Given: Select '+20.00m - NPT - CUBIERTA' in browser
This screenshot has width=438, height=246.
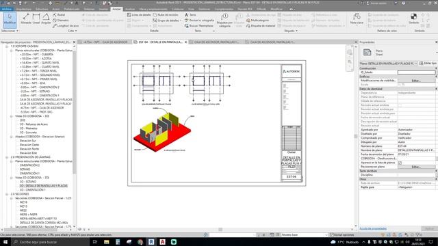Looking at the screenshot, I should click(x=36, y=55).
